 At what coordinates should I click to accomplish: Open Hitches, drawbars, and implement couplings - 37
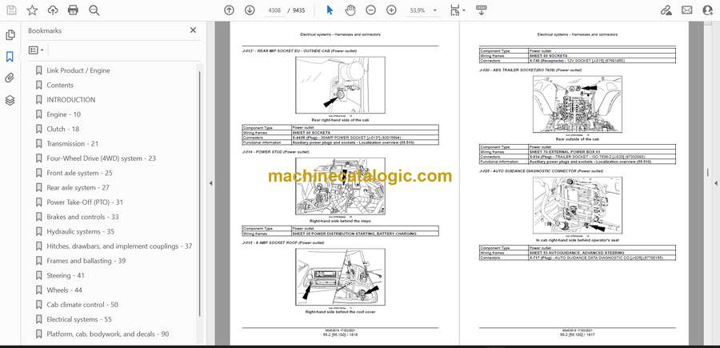tap(119, 246)
